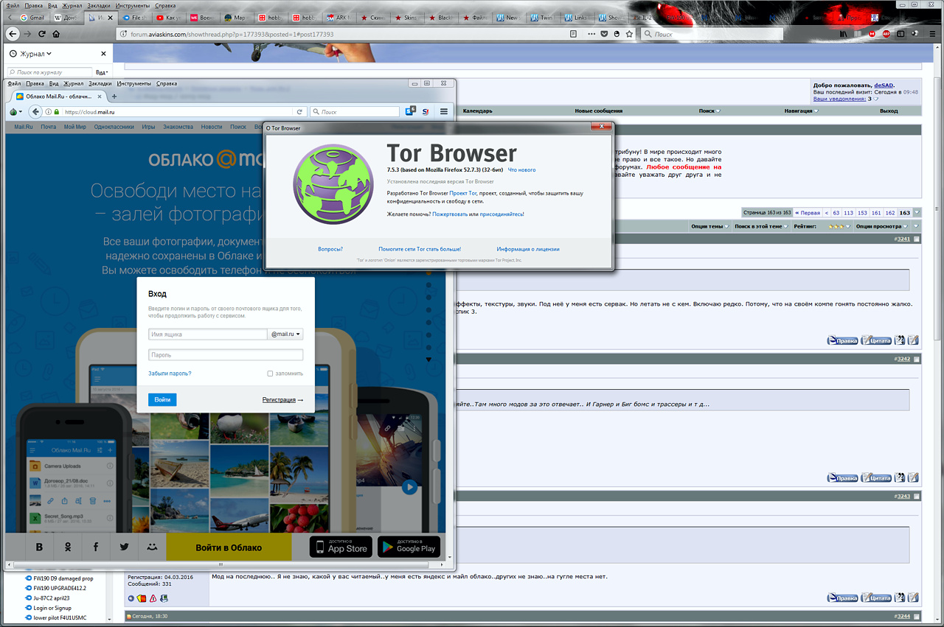
Task: Open the Tor onion button dropdown
Action: [x=15, y=112]
